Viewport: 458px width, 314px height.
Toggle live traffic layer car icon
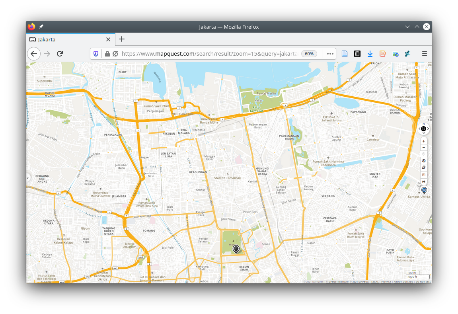pos(423,168)
